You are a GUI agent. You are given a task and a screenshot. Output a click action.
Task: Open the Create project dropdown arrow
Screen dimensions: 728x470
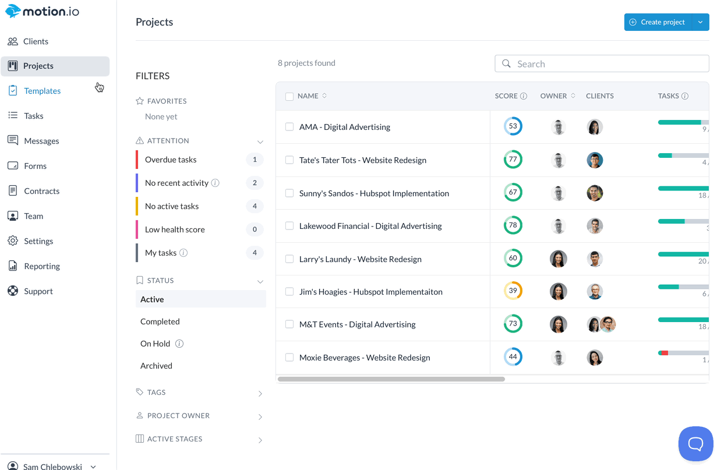click(x=701, y=22)
